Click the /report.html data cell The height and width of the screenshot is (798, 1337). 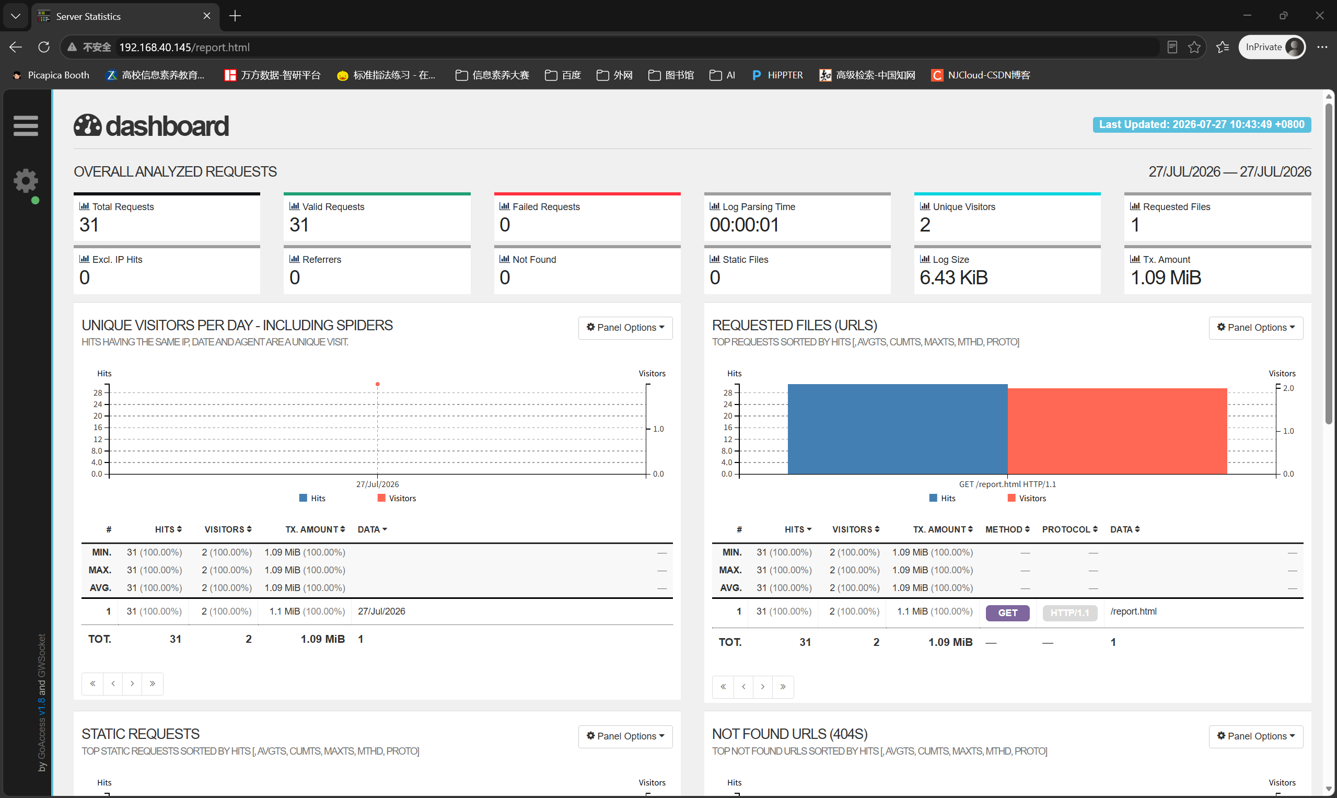(1133, 611)
